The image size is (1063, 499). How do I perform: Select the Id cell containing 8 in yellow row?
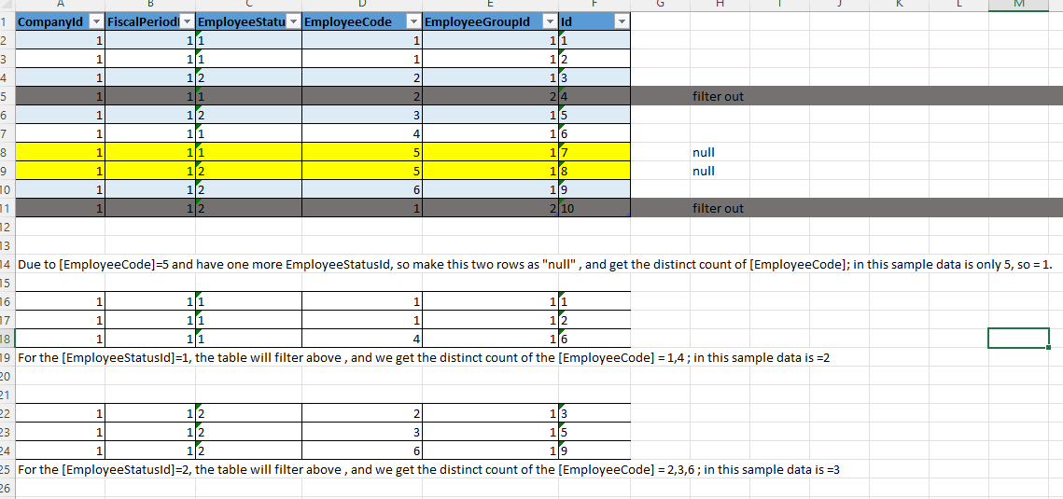(594, 171)
